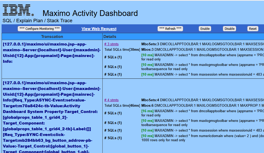Click the first transaction entry with Info: empty
Image resolution: width=264 pixels, height=153 pixels.
coord(52,53)
